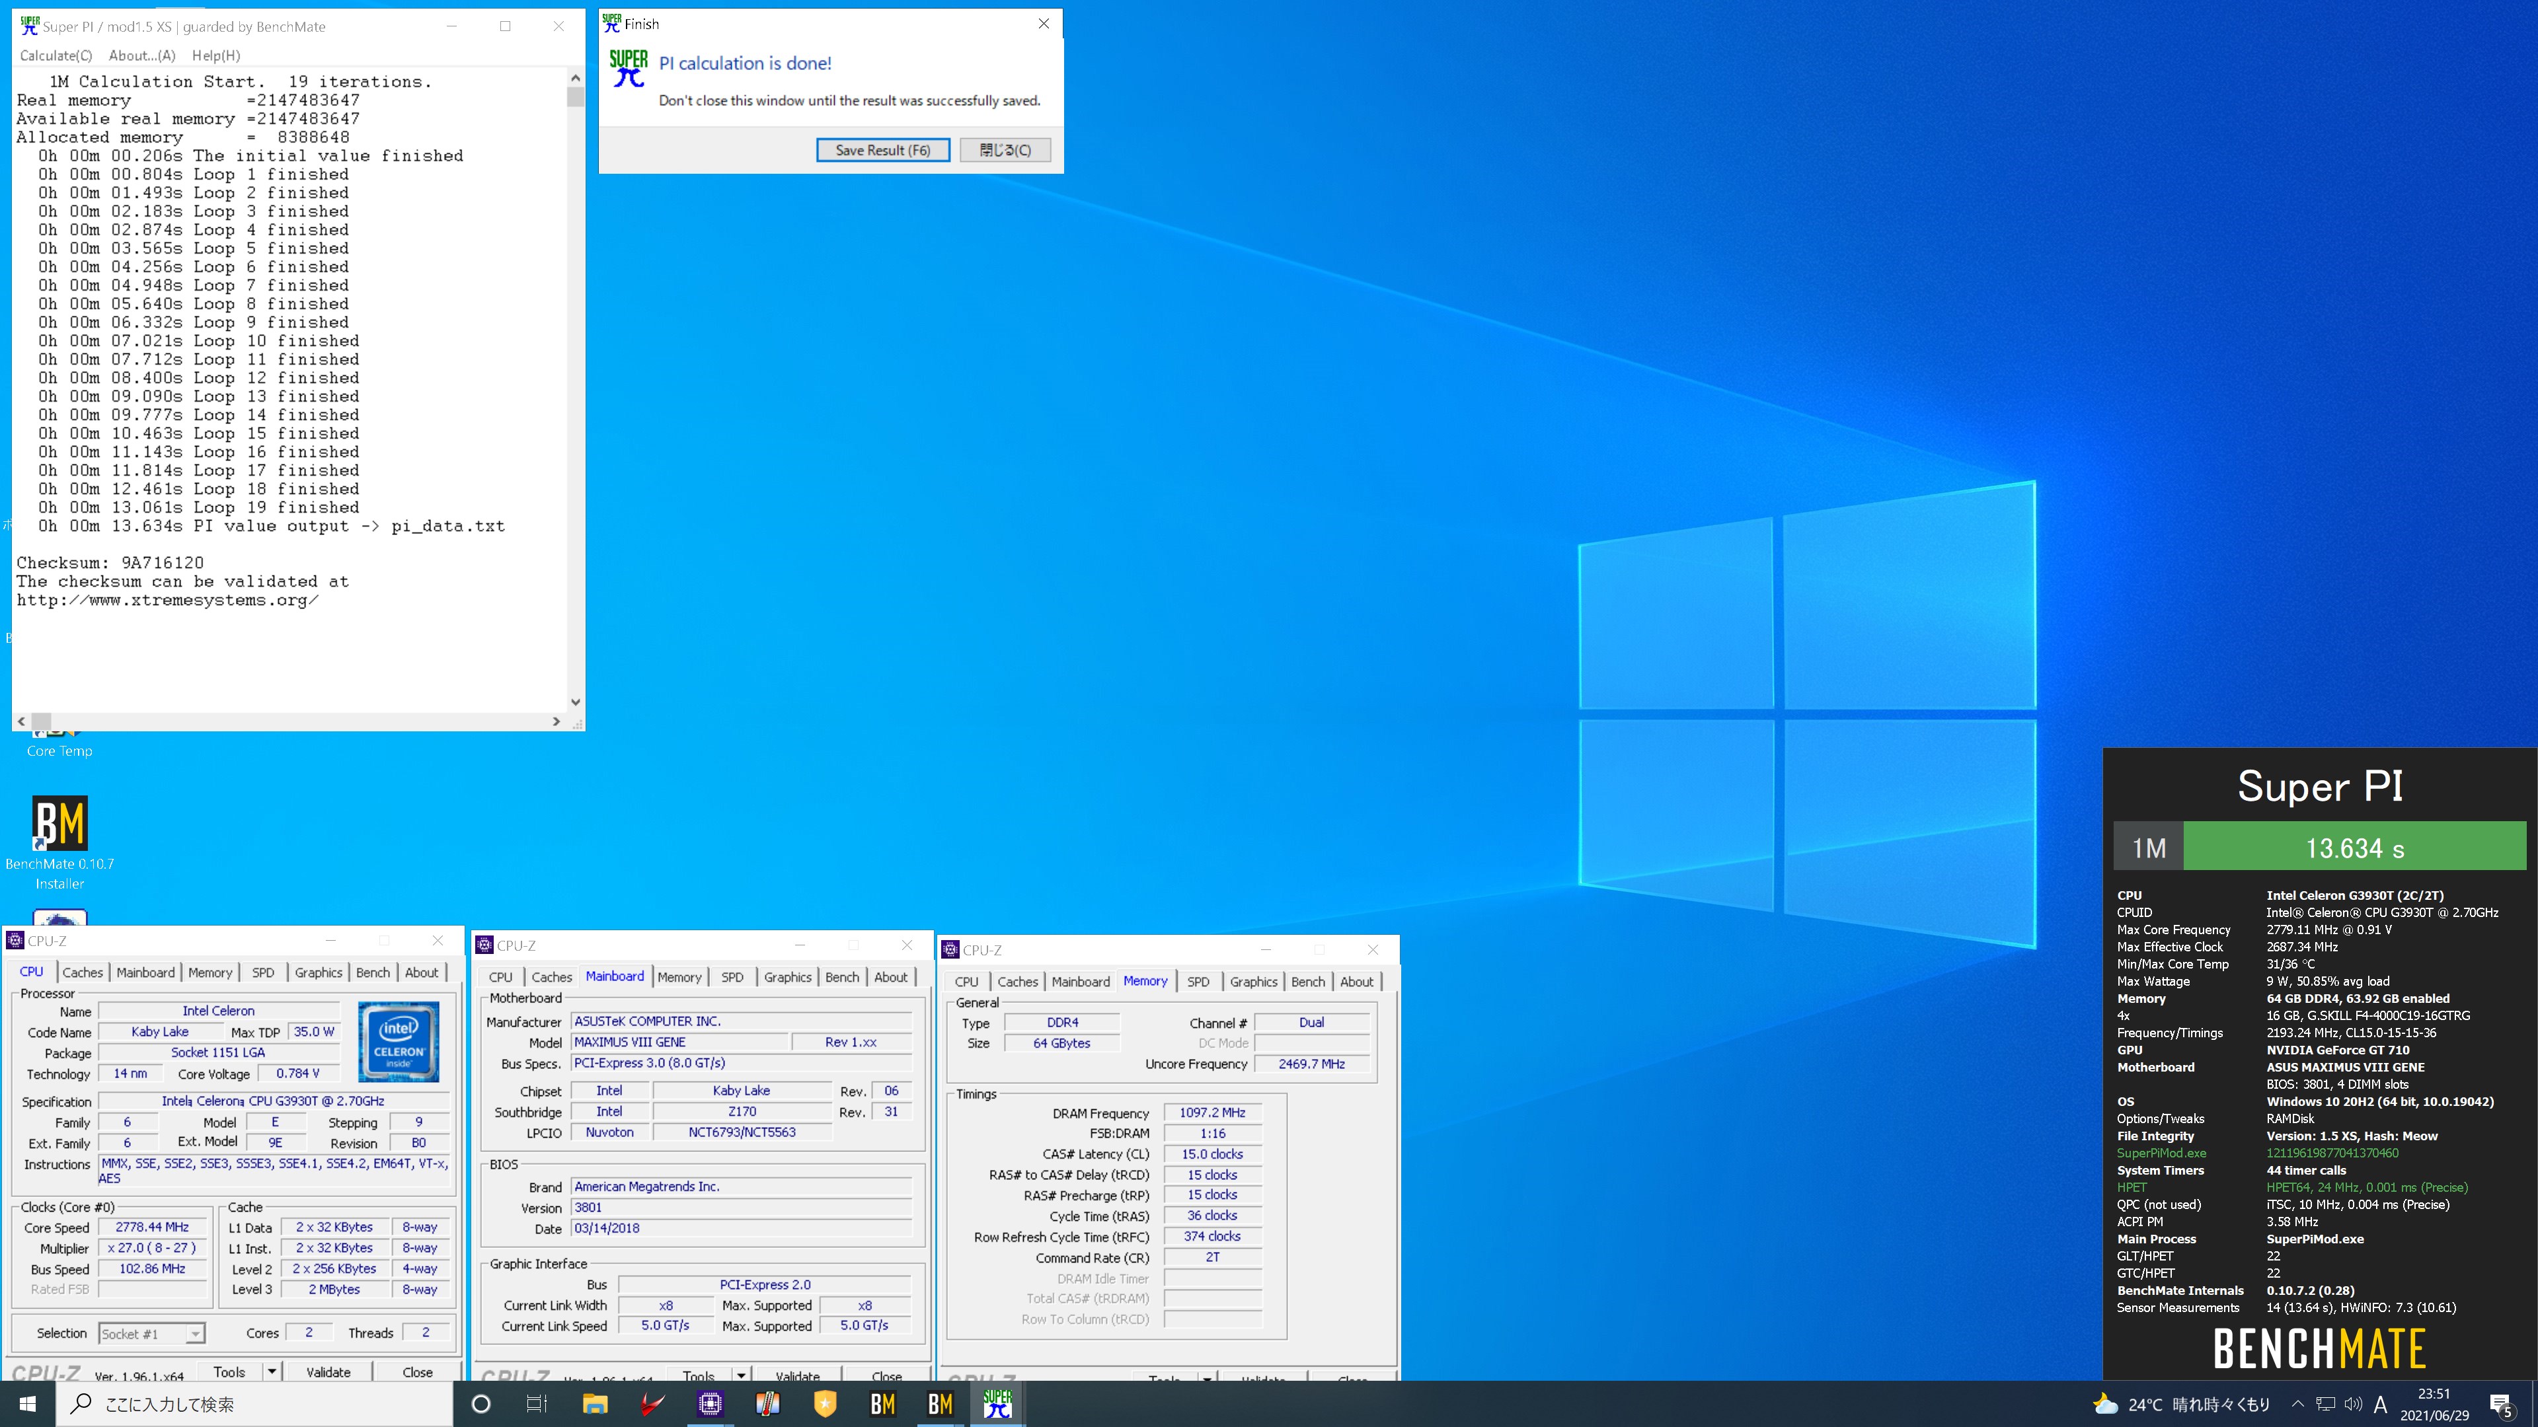Open the Socket #1 selection dropdown
This screenshot has height=1427, width=2538.
point(153,1333)
